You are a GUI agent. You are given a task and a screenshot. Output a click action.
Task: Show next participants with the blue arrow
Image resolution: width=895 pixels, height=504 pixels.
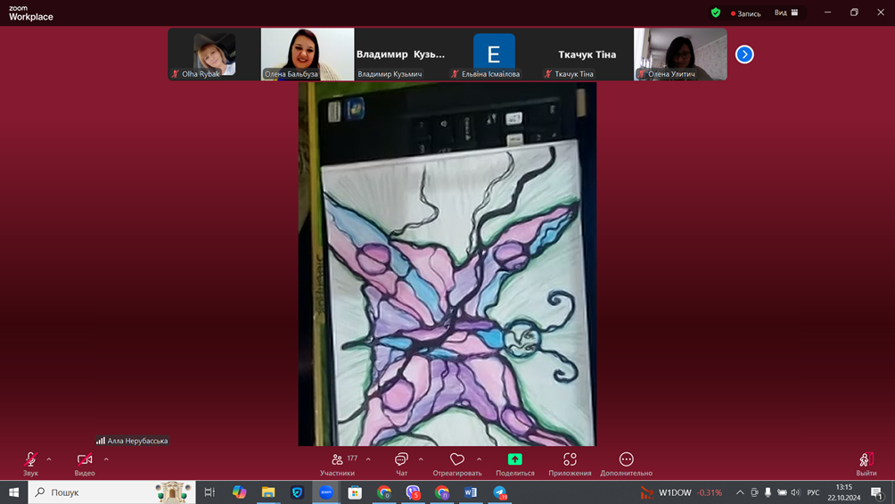[x=744, y=54]
